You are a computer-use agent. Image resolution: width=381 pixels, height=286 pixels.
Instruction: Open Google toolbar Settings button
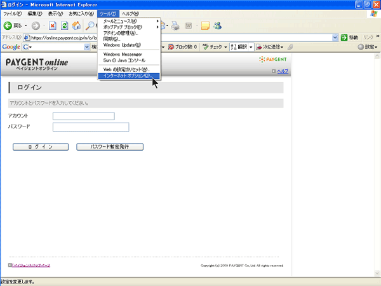(368, 46)
